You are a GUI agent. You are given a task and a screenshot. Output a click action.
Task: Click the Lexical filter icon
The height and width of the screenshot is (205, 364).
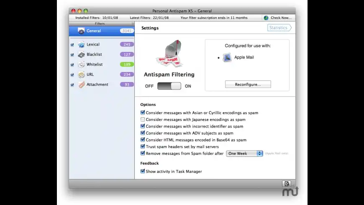81,44
